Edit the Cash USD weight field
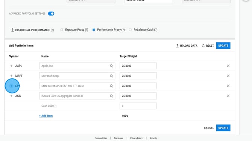 (138, 106)
